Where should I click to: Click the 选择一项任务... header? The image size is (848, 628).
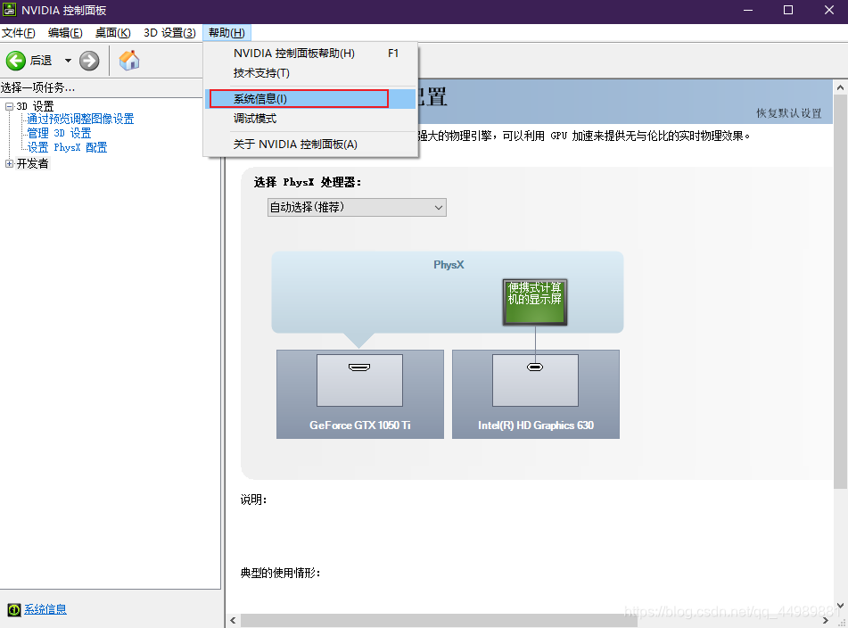tap(37, 87)
